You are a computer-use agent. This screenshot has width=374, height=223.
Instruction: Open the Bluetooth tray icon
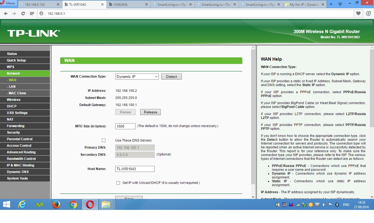coord(337,204)
